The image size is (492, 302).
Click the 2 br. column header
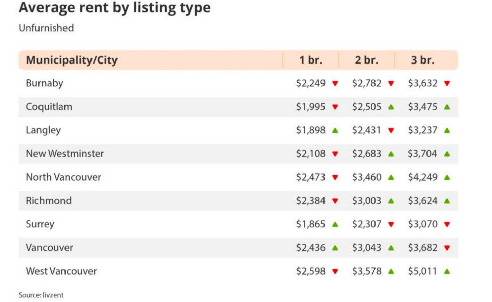366,60
